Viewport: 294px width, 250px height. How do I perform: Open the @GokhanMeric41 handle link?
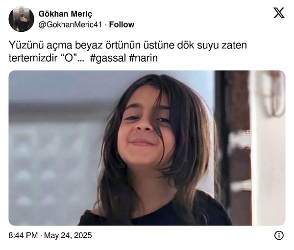(70, 24)
